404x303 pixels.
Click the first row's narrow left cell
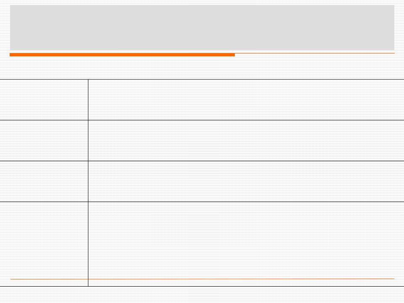(x=44, y=100)
